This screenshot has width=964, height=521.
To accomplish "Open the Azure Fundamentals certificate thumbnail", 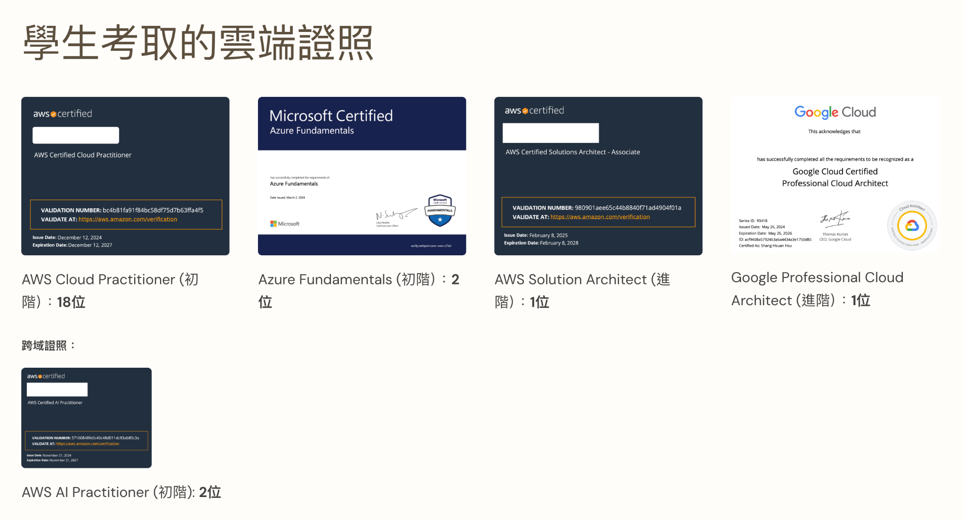I will point(362,176).
